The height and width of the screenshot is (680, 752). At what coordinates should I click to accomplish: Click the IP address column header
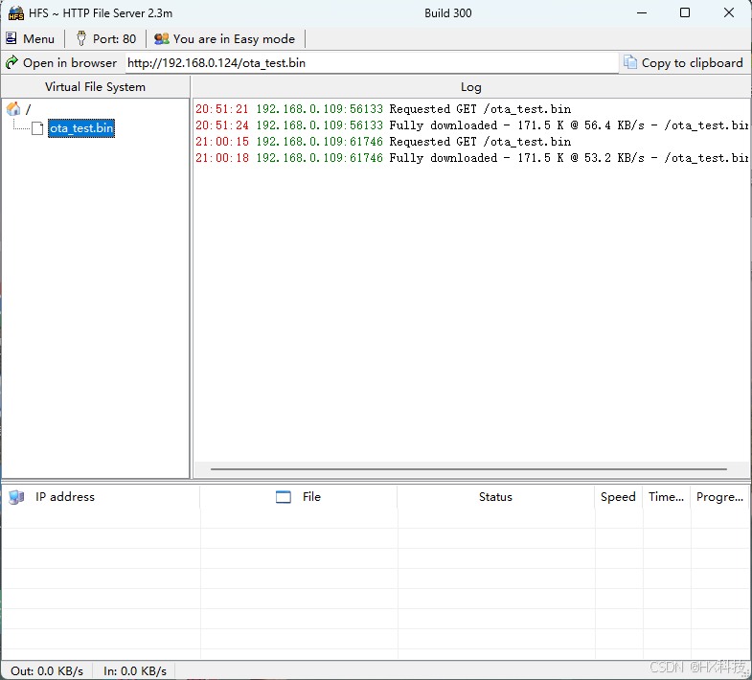101,497
